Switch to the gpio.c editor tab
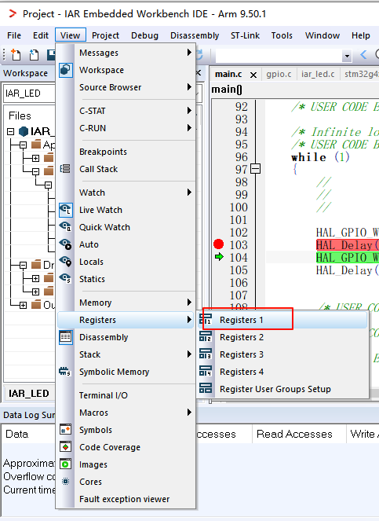The width and height of the screenshot is (379, 521). click(279, 74)
